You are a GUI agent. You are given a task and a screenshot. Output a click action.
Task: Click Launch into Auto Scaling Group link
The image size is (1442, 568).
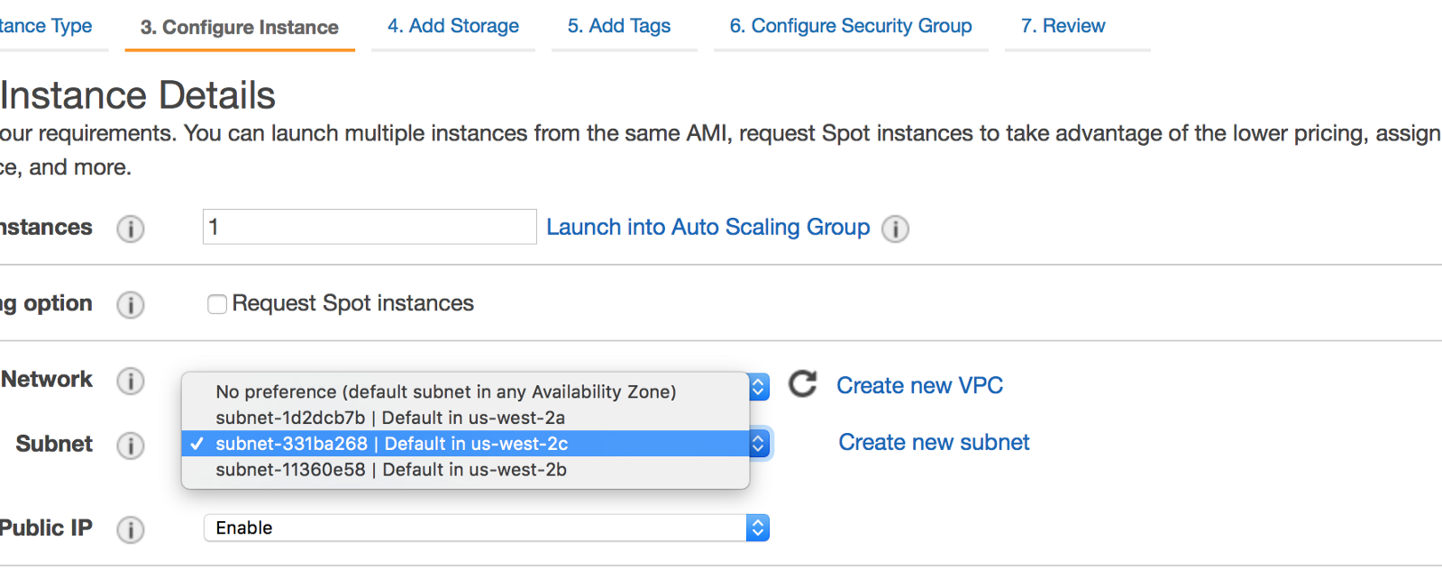click(x=707, y=227)
